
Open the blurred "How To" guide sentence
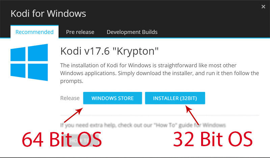pos(143,125)
